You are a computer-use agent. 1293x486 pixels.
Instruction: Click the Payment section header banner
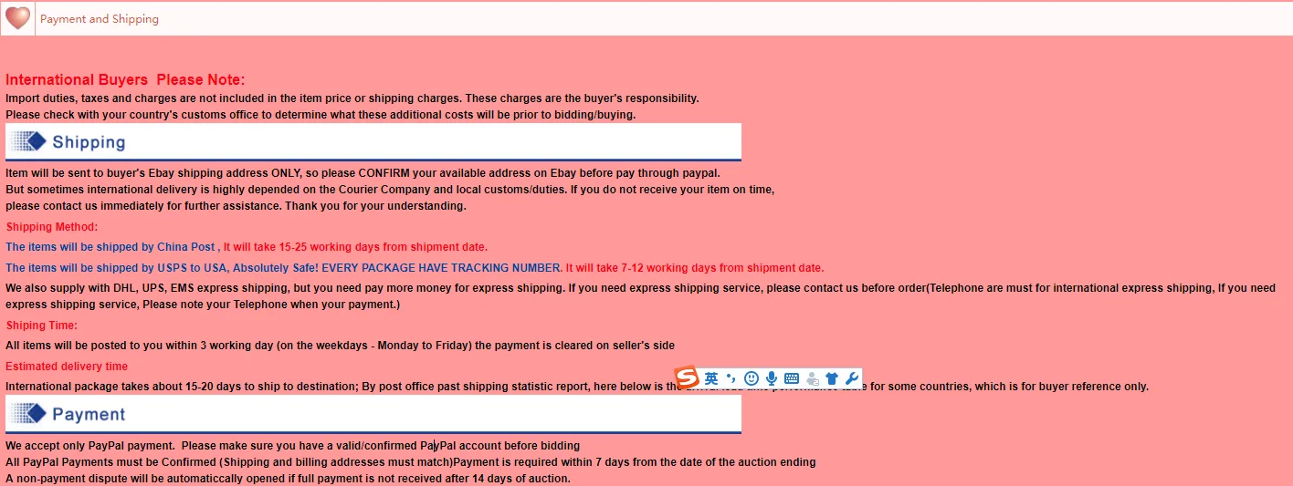tap(373, 414)
